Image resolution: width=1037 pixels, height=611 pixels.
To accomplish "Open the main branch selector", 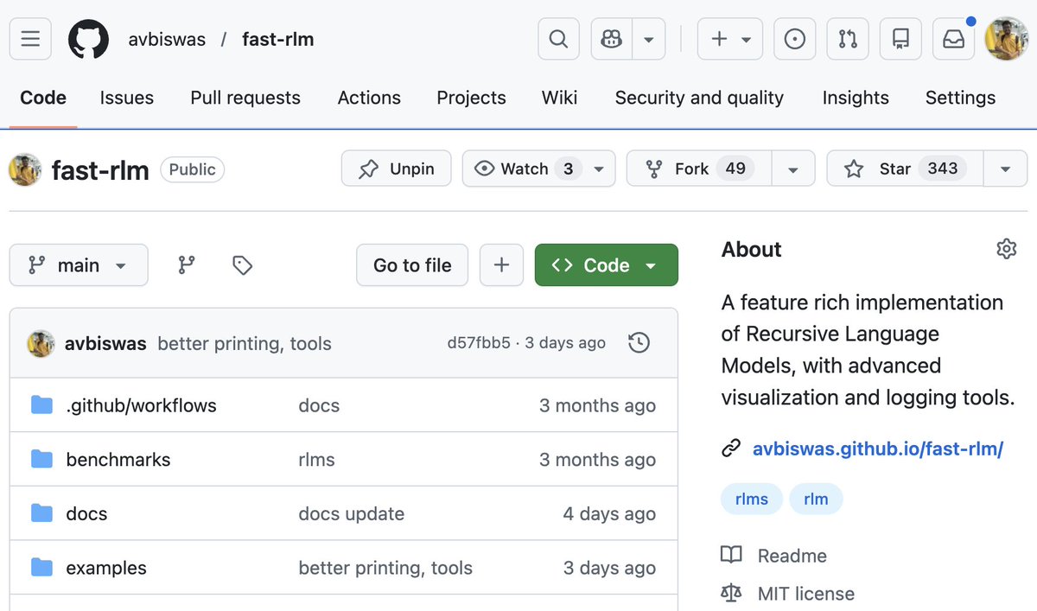I will pyautogui.click(x=79, y=265).
